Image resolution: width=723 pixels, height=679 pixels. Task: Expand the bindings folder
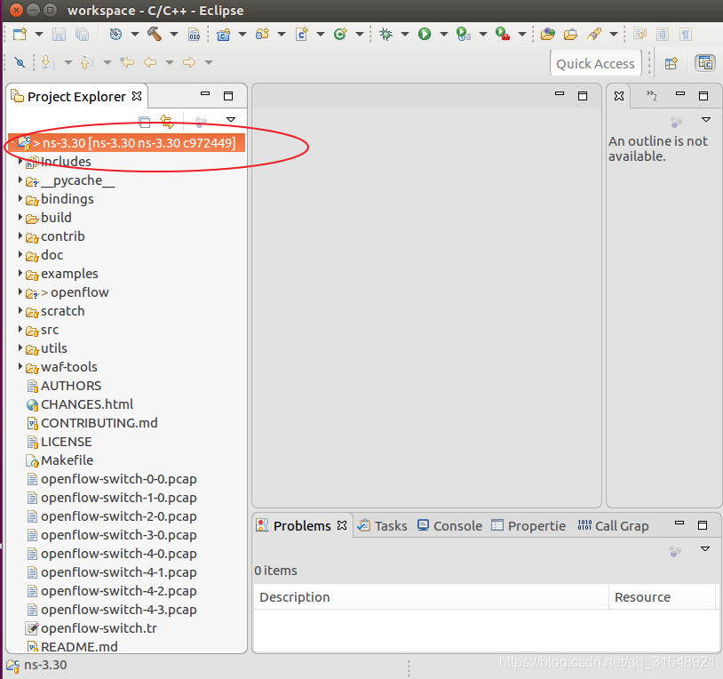point(20,199)
